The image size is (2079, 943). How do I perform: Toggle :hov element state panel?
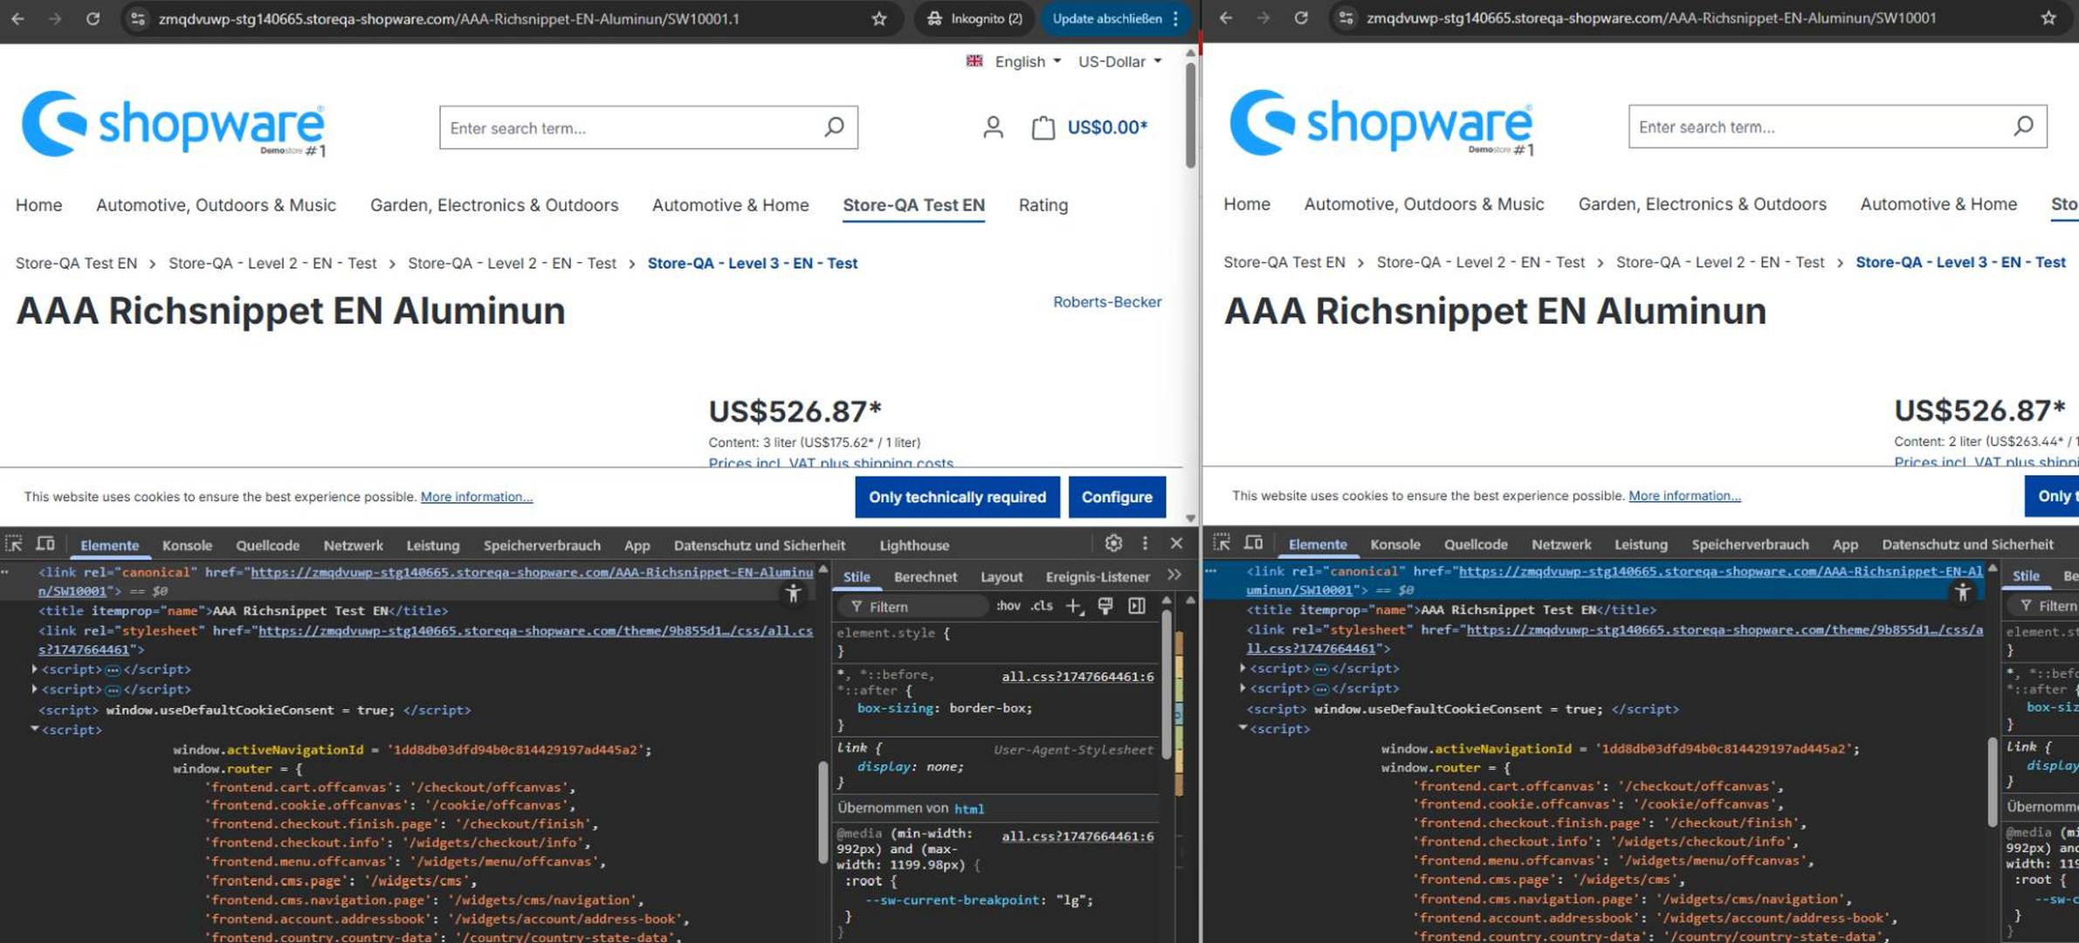click(x=1009, y=605)
